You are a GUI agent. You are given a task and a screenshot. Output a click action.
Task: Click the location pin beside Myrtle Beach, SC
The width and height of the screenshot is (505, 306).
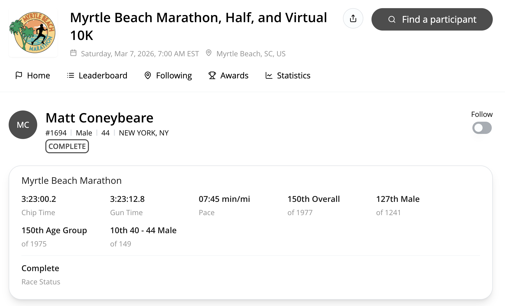(x=209, y=53)
